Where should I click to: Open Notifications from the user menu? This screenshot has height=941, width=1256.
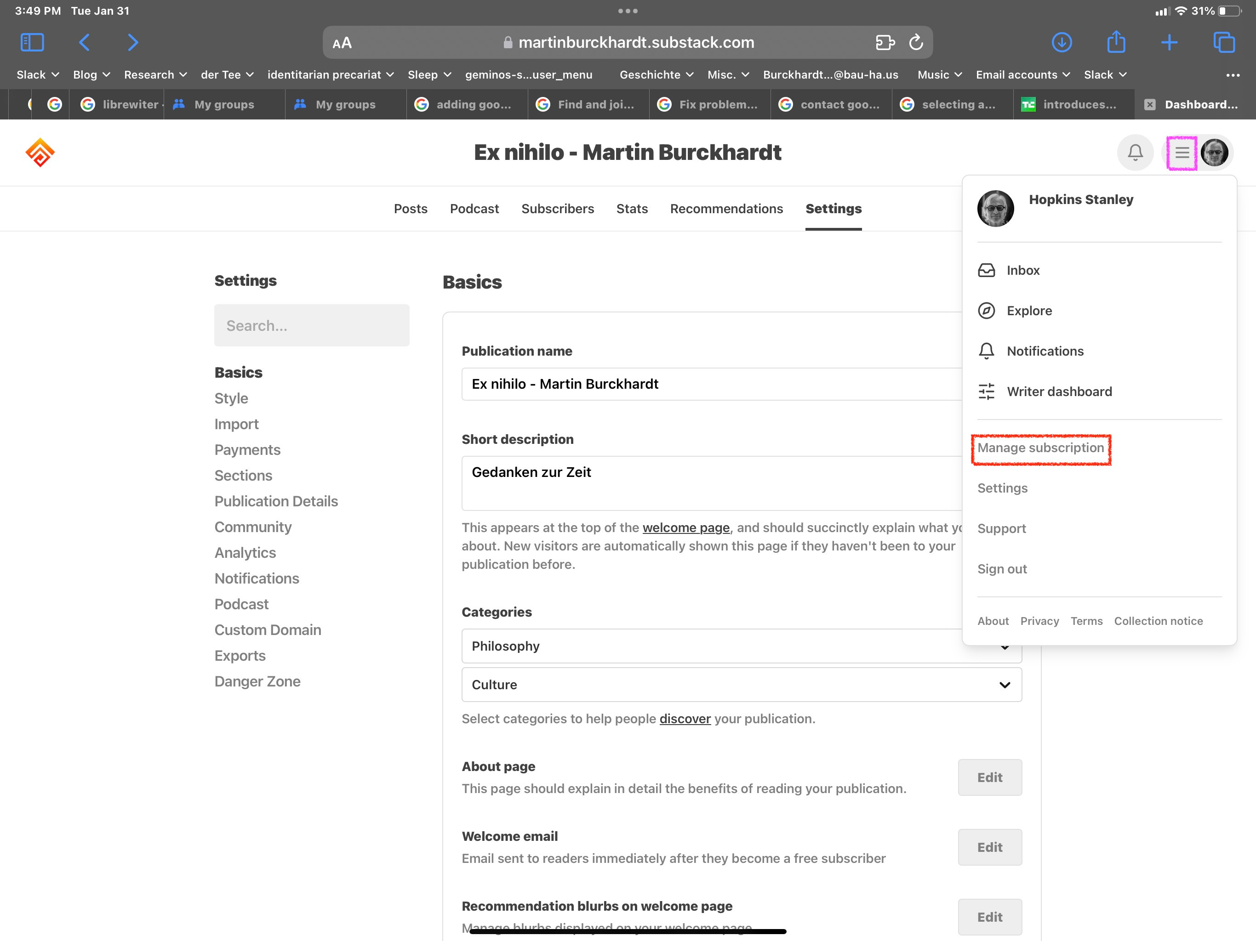point(1031,351)
